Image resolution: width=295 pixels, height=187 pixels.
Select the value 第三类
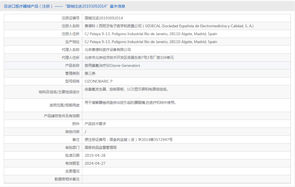pos(90,73)
